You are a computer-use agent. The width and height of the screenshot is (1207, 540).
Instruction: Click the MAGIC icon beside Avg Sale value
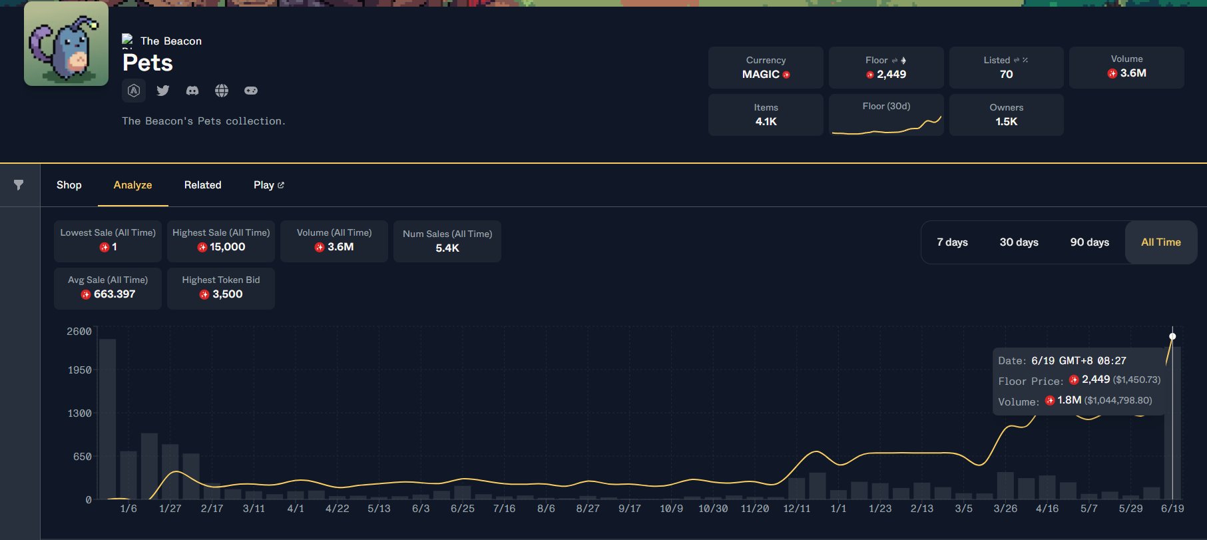coord(86,294)
